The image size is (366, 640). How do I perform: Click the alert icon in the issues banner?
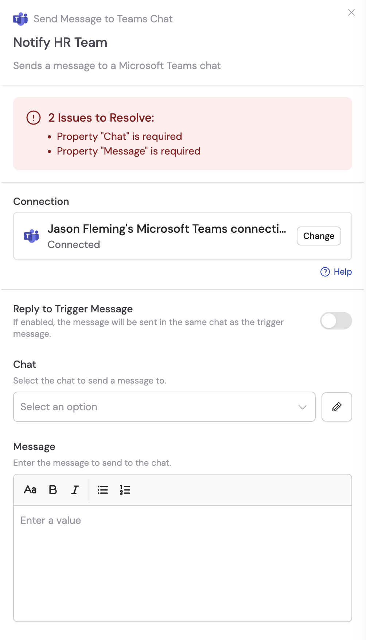coord(33,118)
